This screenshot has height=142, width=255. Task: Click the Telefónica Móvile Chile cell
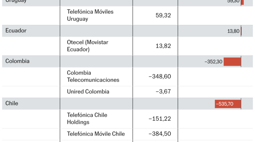[96, 134]
